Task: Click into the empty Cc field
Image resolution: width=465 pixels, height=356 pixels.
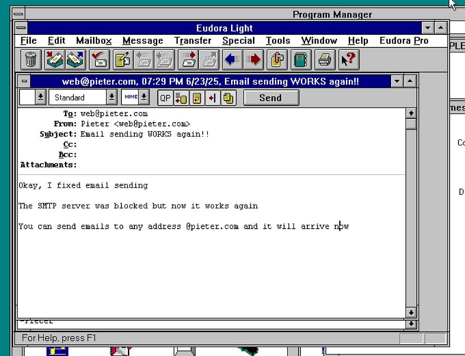Action: 242,145
